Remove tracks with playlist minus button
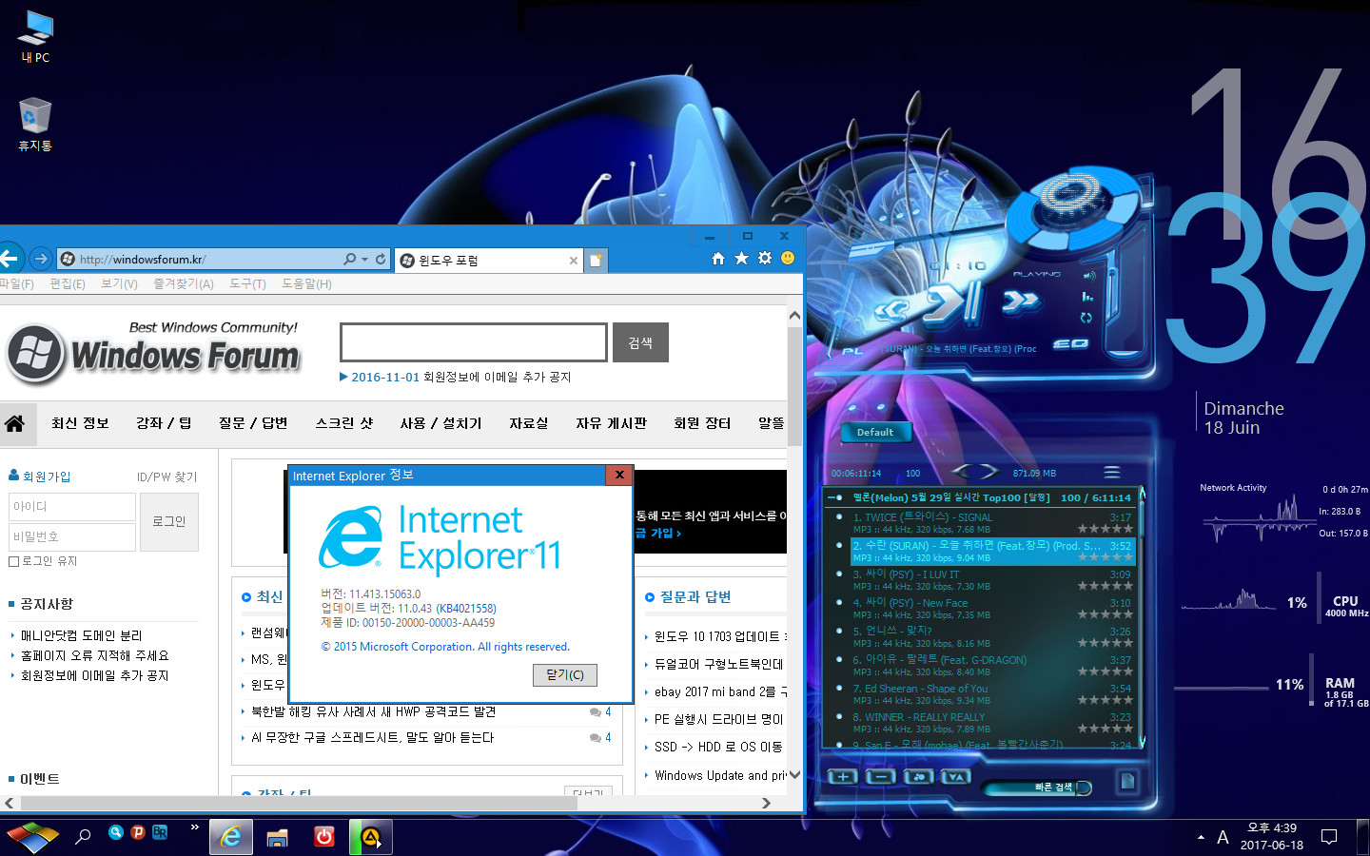The height and width of the screenshot is (856, 1370). pos(881,777)
